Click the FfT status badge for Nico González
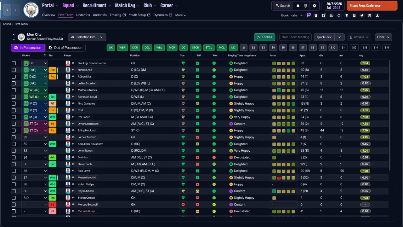The height and width of the screenshot is (227, 403). [53, 103]
